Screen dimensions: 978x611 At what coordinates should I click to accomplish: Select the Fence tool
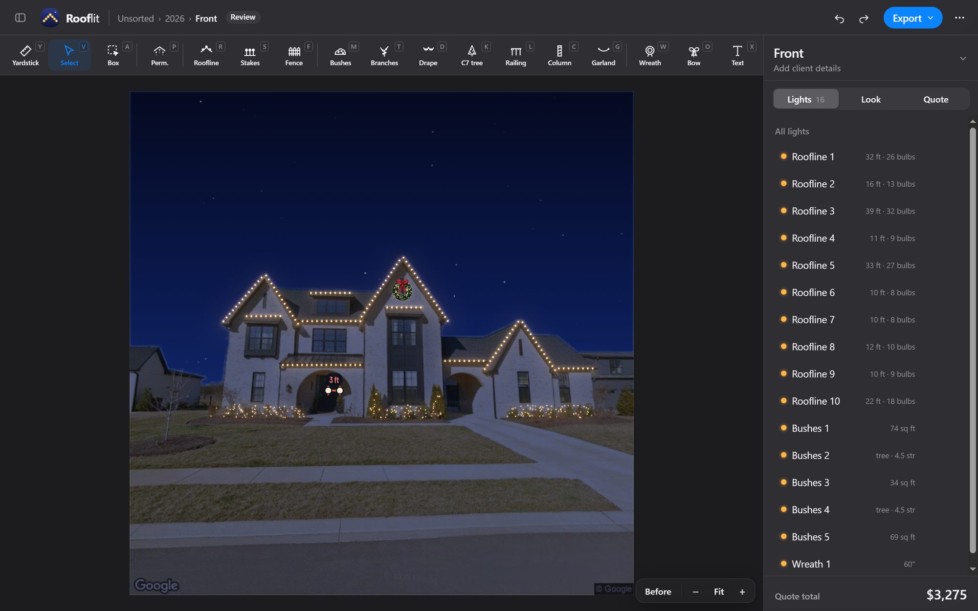(294, 55)
